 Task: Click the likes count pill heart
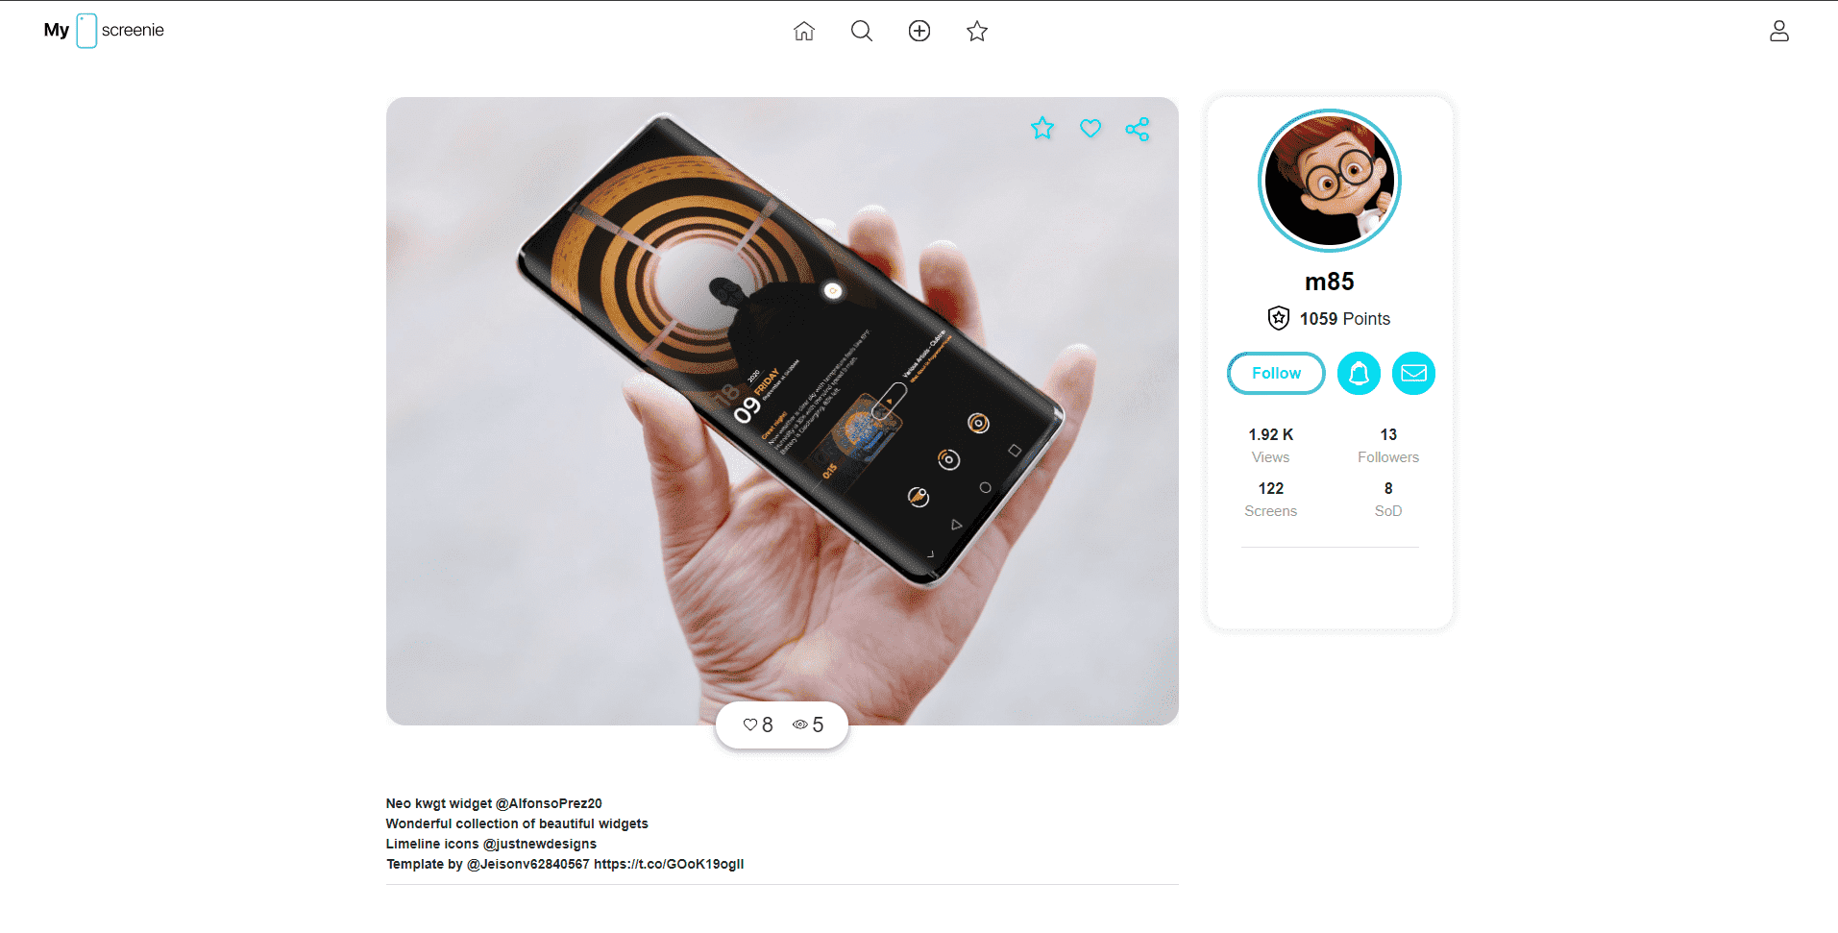click(758, 724)
